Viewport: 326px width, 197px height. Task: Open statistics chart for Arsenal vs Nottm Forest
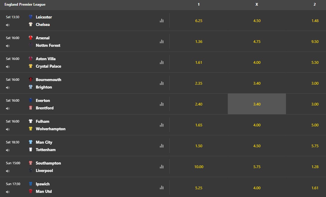point(162,41)
